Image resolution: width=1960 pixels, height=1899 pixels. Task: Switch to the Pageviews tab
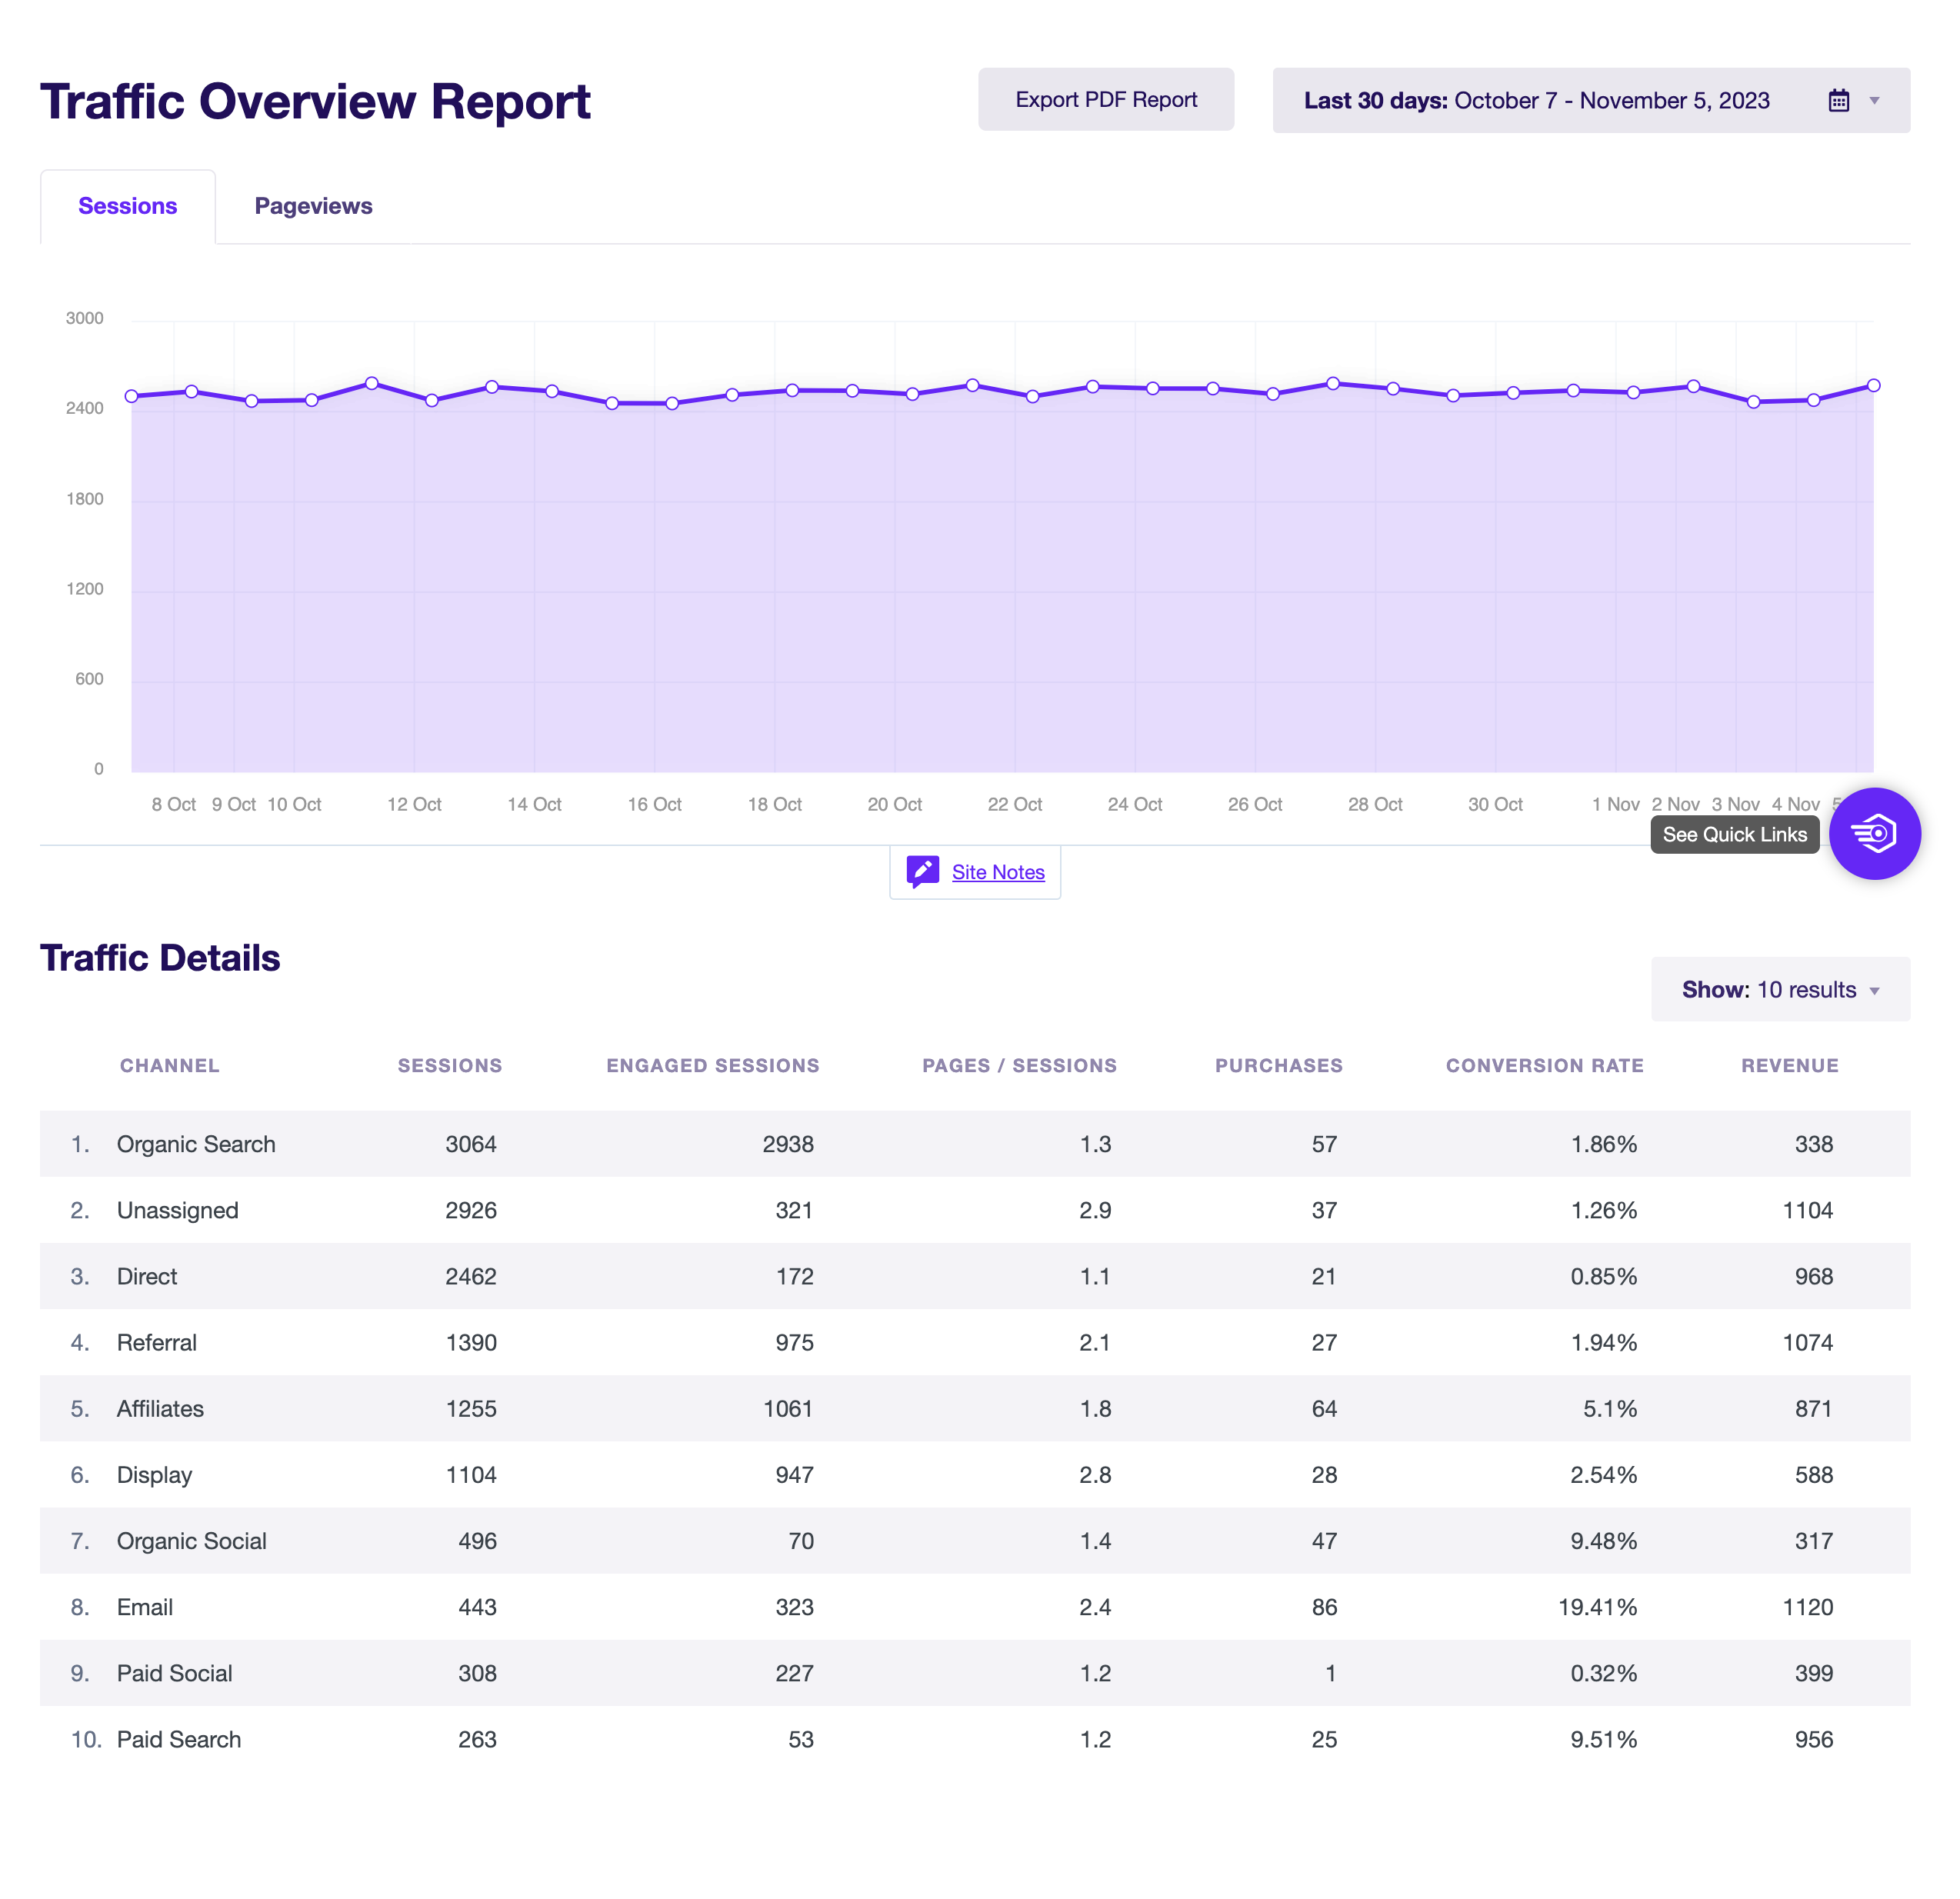coord(313,206)
